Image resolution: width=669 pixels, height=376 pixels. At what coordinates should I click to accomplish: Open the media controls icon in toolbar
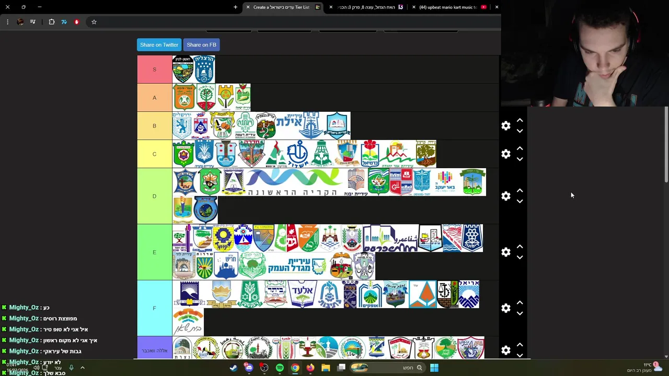tap(33, 22)
